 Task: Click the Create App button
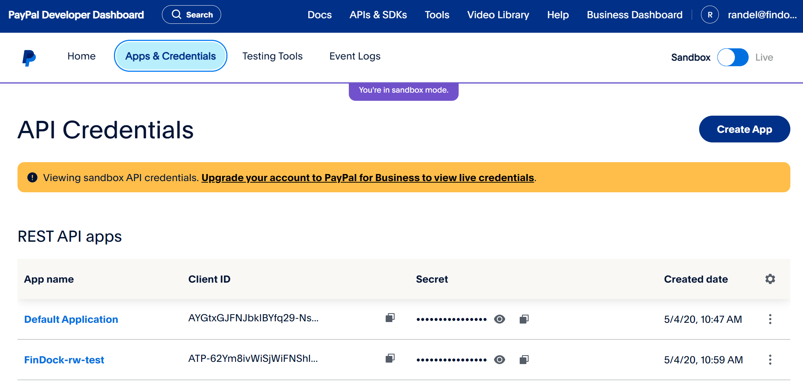(744, 129)
